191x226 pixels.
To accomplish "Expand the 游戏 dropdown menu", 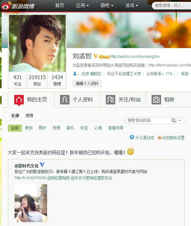I will tap(132, 6).
